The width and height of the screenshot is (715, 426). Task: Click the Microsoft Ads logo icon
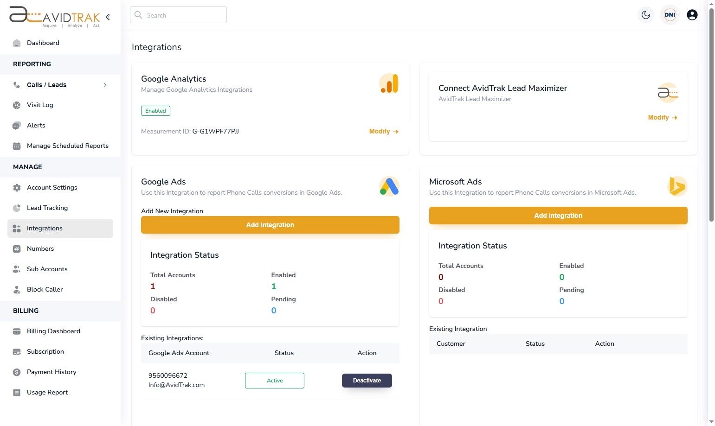pyautogui.click(x=677, y=186)
